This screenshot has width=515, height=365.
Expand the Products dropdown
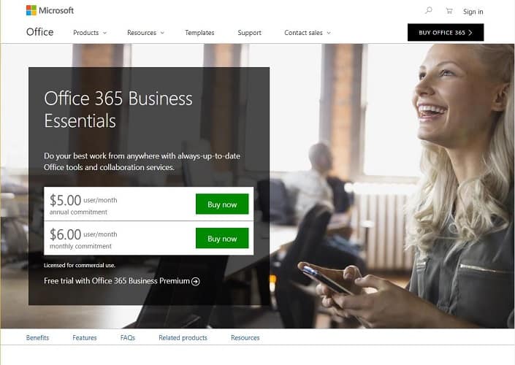coord(90,33)
